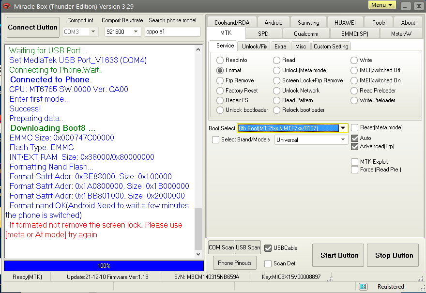
Task: Expand the Boot Select dropdown
Action: click(x=343, y=128)
